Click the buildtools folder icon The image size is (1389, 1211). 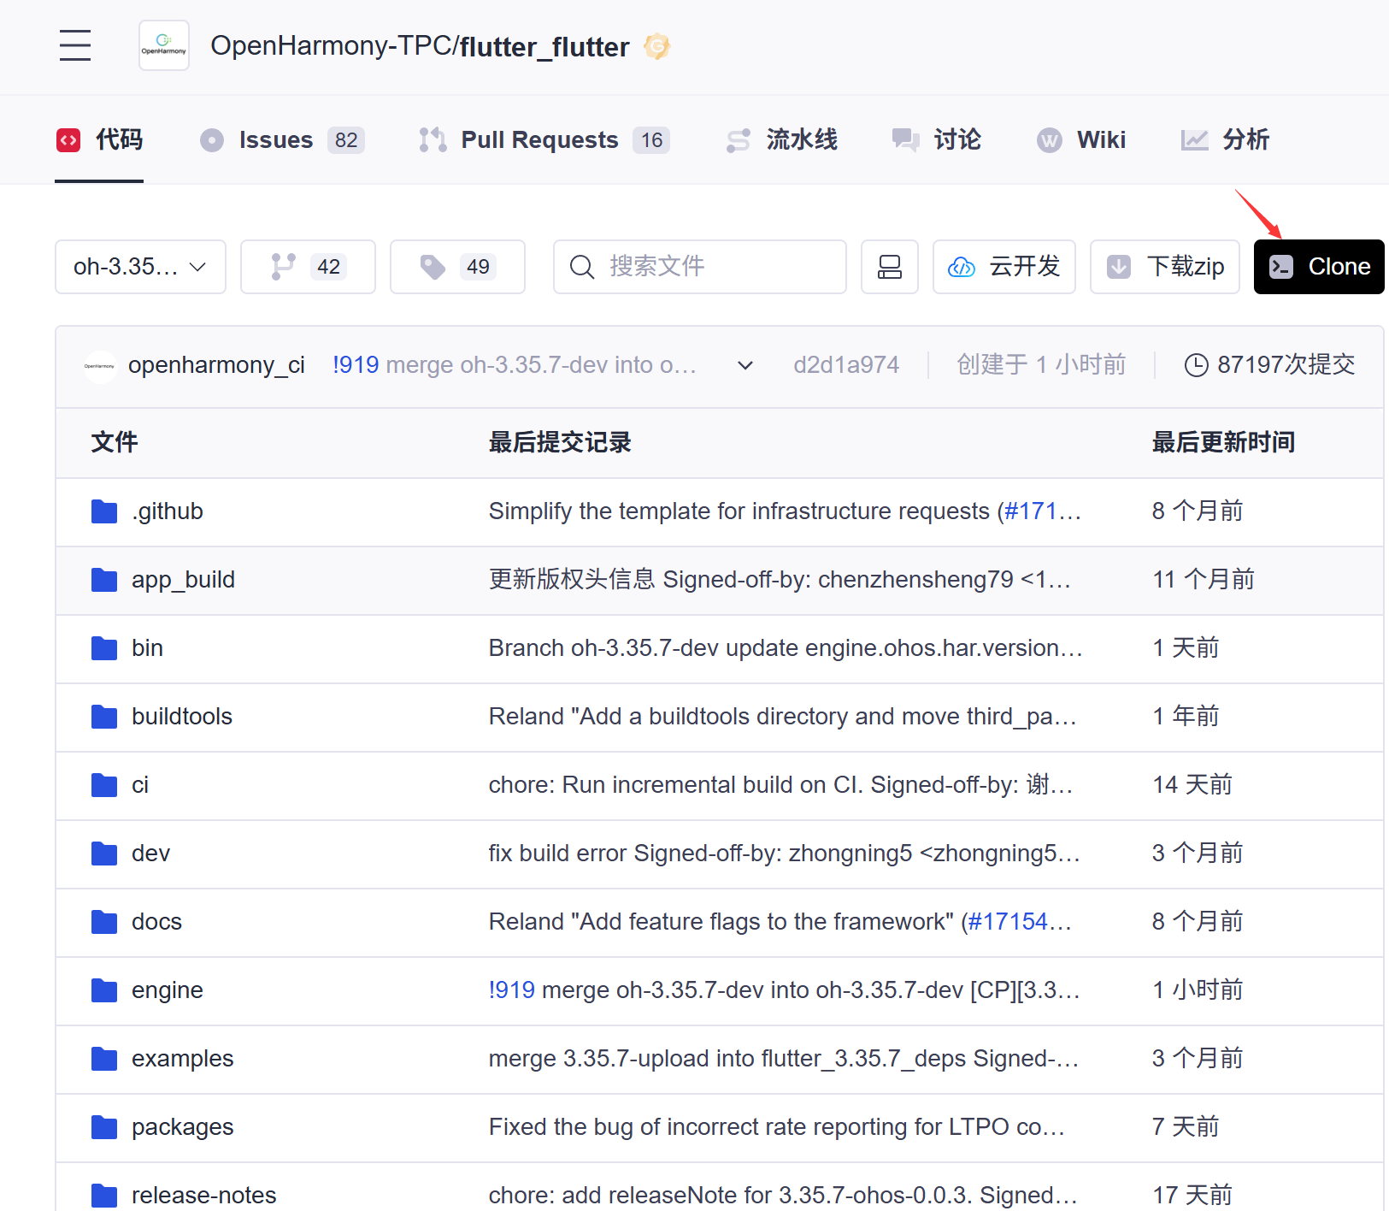(x=104, y=717)
